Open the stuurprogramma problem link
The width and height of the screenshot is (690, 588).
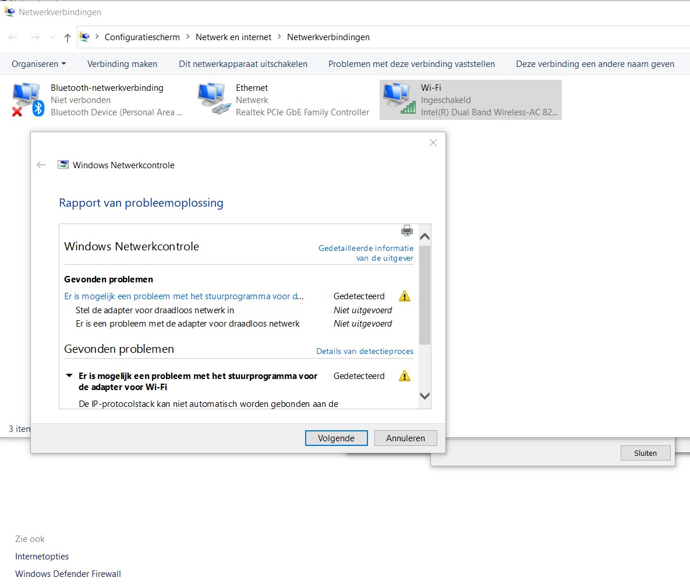(184, 296)
